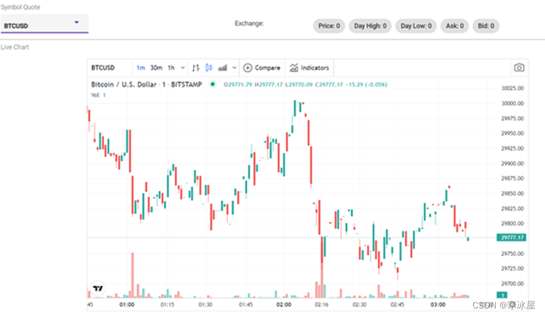Screen dimensions: 545x316
Task: Click the current price label 29777.17
Action: click(512, 237)
